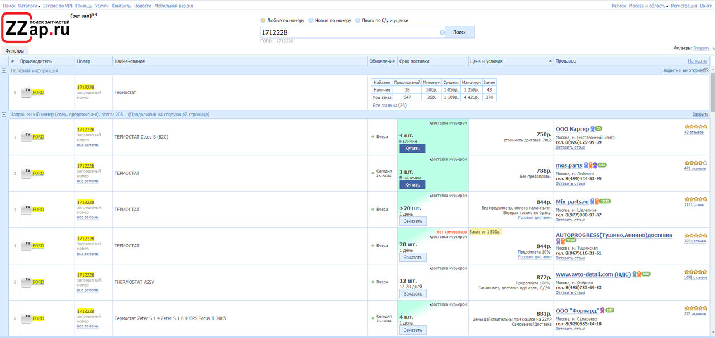Sort by Цена и условия column header
This screenshot has width=715, height=338.
pos(511,61)
